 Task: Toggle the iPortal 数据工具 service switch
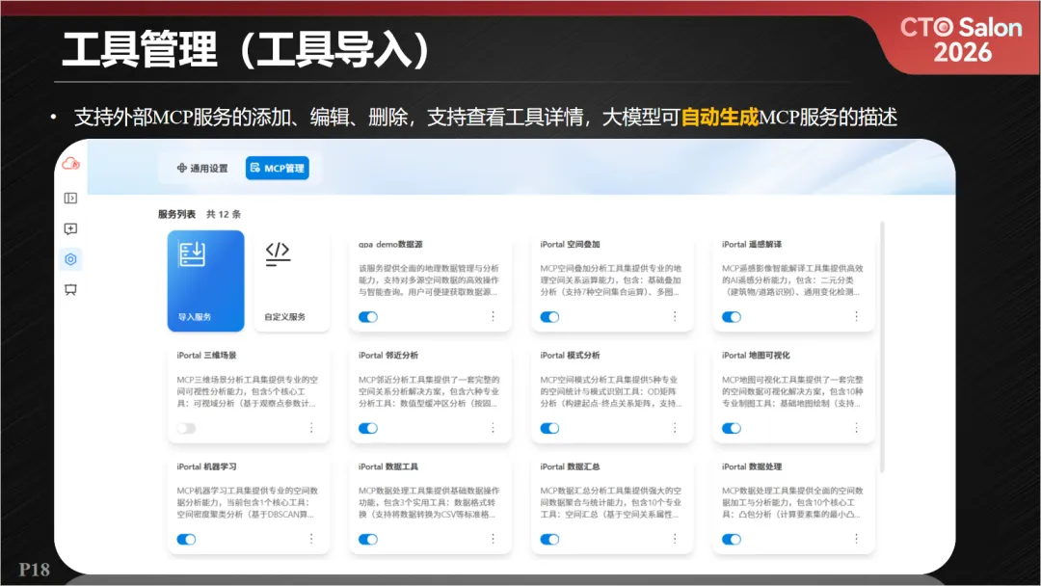click(x=368, y=539)
